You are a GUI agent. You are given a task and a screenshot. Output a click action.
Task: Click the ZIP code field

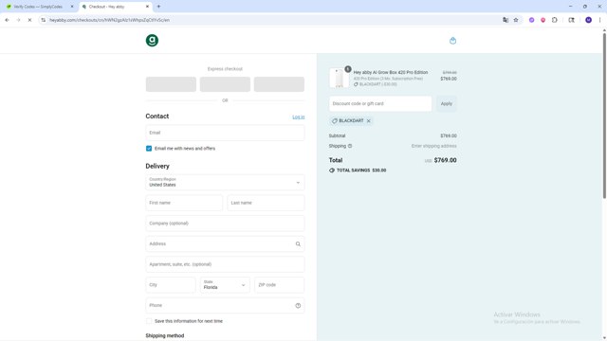(x=279, y=285)
